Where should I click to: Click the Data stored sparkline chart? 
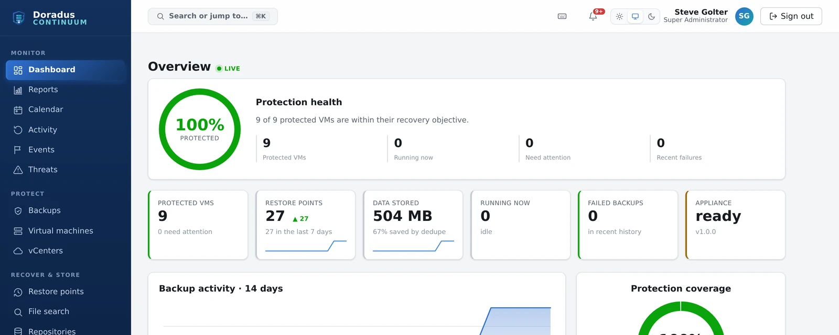point(413,246)
